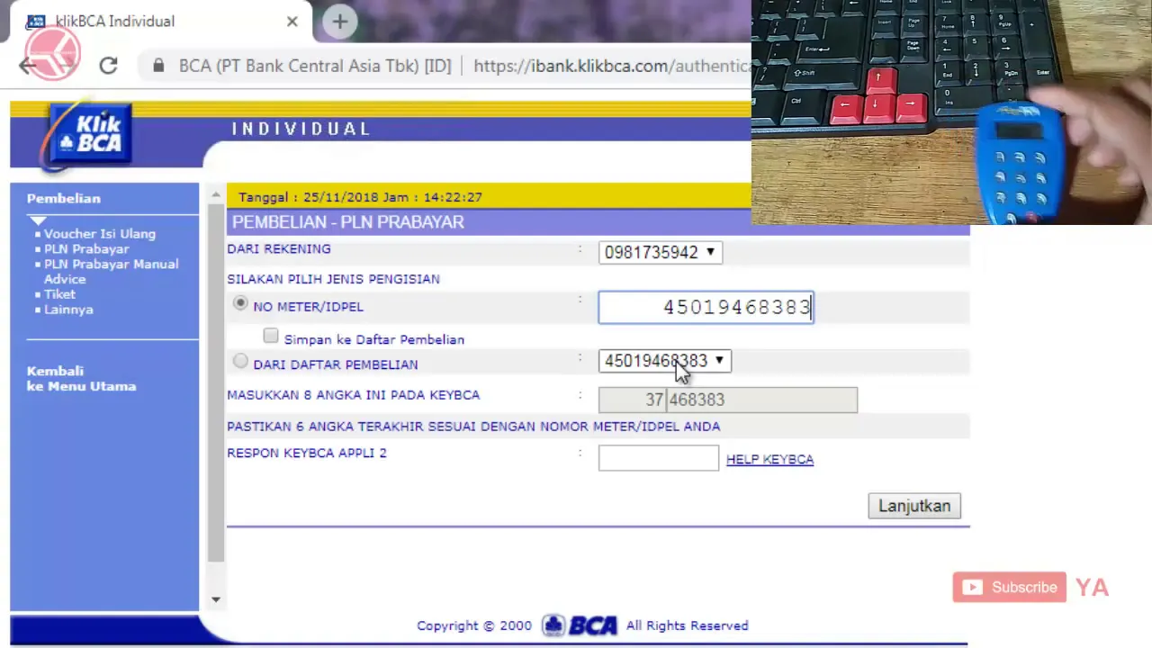Open Voucher Isi Ulang menu item

pos(100,233)
